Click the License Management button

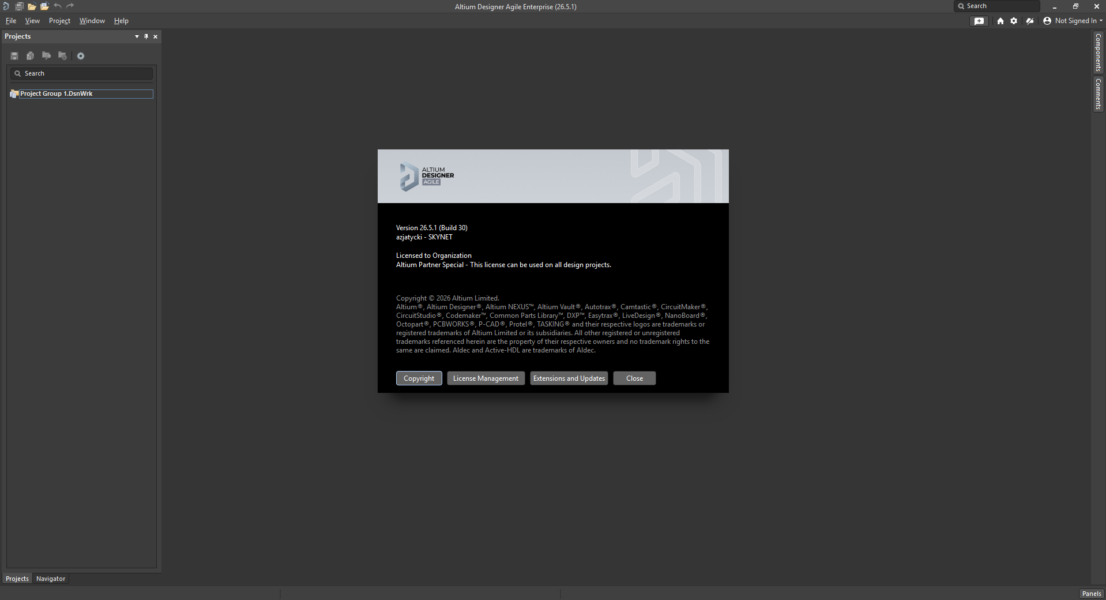(486, 378)
